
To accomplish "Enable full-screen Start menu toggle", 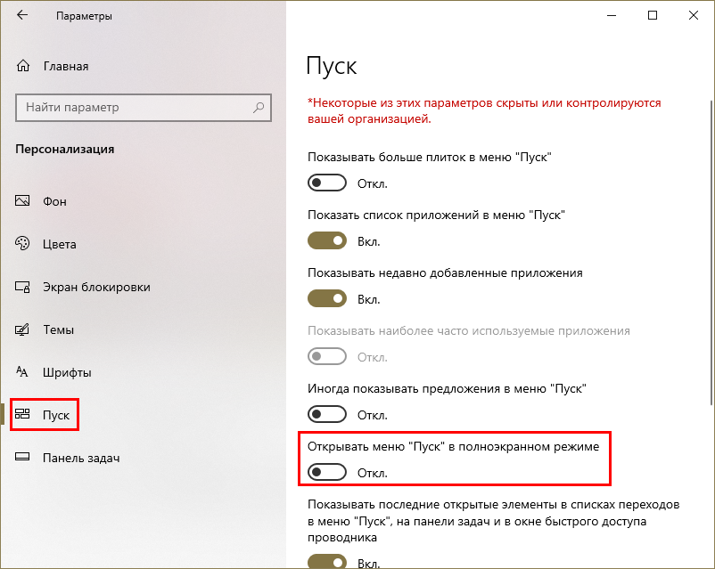I will coord(327,472).
